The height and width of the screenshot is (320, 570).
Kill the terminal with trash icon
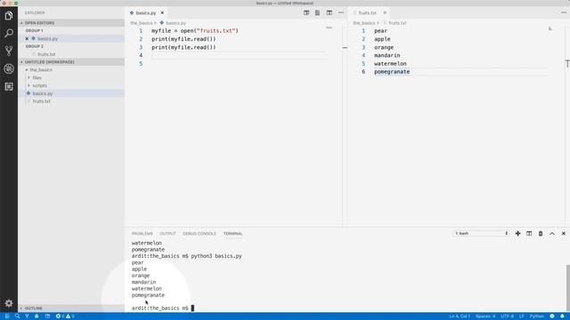coord(541,233)
